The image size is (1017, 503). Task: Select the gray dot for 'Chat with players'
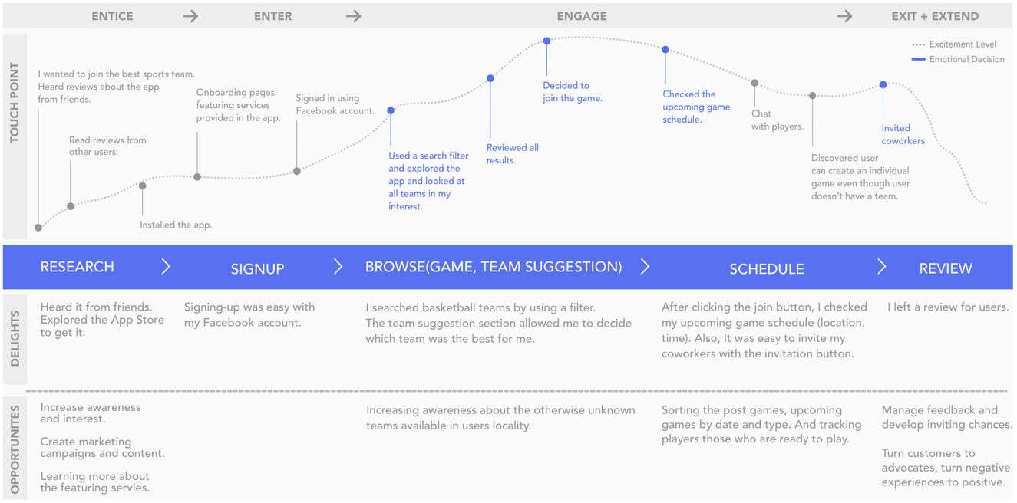[x=754, y=83]
